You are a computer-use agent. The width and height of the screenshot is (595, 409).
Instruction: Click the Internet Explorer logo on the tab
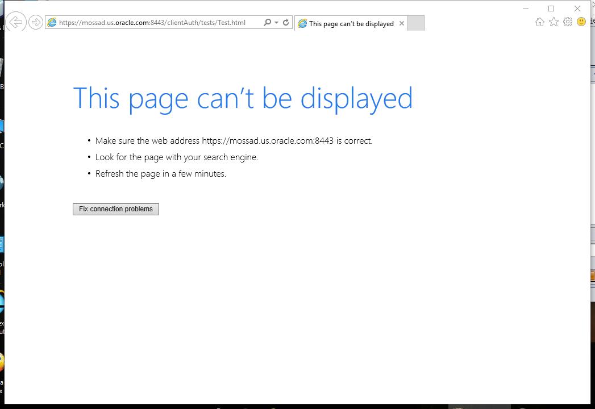302,24
